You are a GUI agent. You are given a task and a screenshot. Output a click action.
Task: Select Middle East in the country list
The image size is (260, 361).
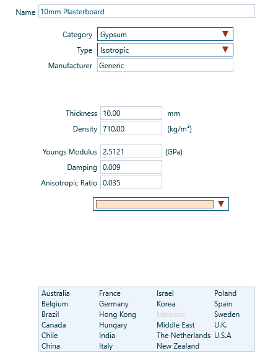(x=176, y=325)
